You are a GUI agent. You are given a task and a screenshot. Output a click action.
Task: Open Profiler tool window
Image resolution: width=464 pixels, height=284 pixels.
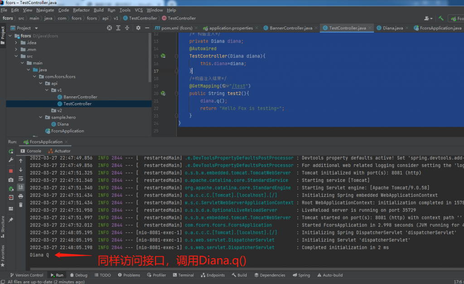156,275
